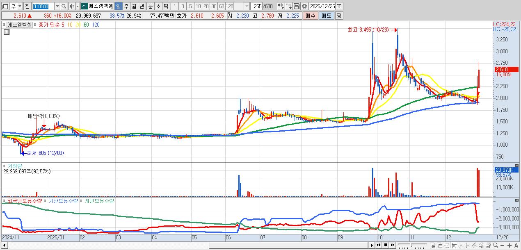Click the panel layout icon at toolbar start
Viewport: 521px width, 250px height.
(5, 6)
